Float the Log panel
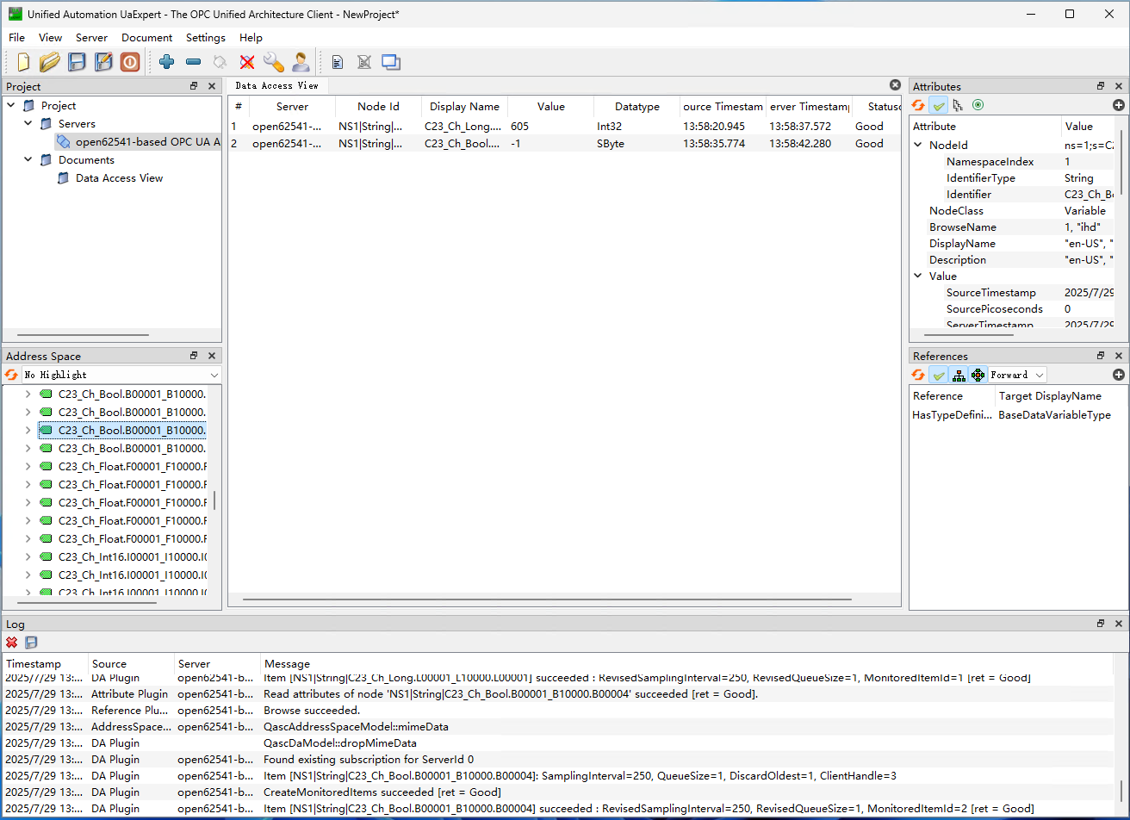The image size is (1130, 820). (1101, 624)
